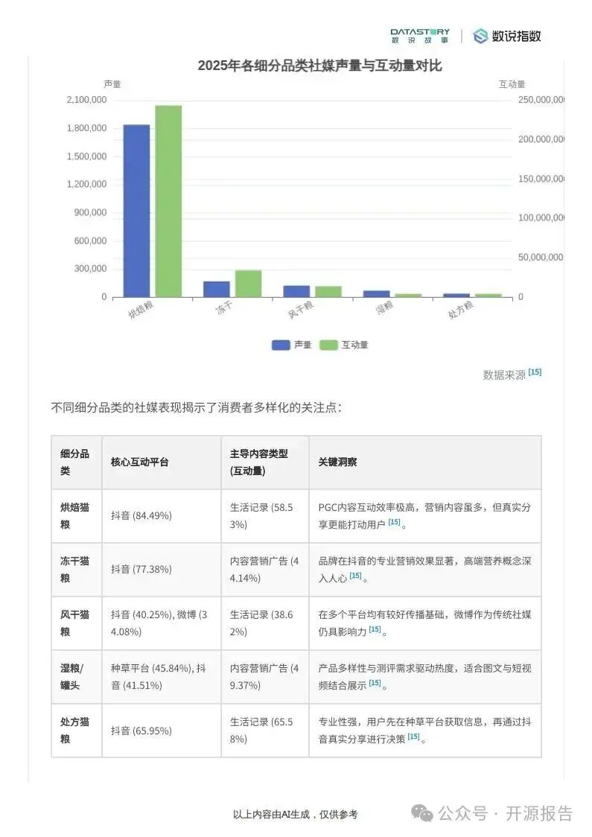Click the 处方猫粮 row label cell
592x837 pixels.
point(77,731)
